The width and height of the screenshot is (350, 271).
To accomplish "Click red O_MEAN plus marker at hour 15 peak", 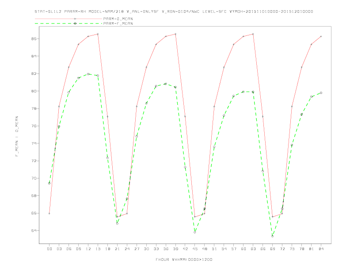I will click(98, 34).
